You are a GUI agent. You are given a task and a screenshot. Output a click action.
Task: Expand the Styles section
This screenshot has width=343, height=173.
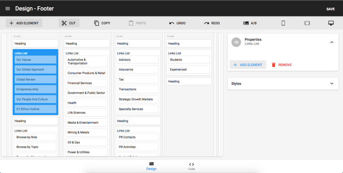click(331, 84)
